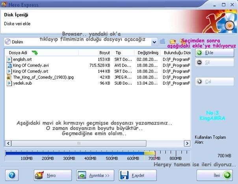Sort by Boyut column header
This screenshot has width=238, height=184.
coord(95,53)
